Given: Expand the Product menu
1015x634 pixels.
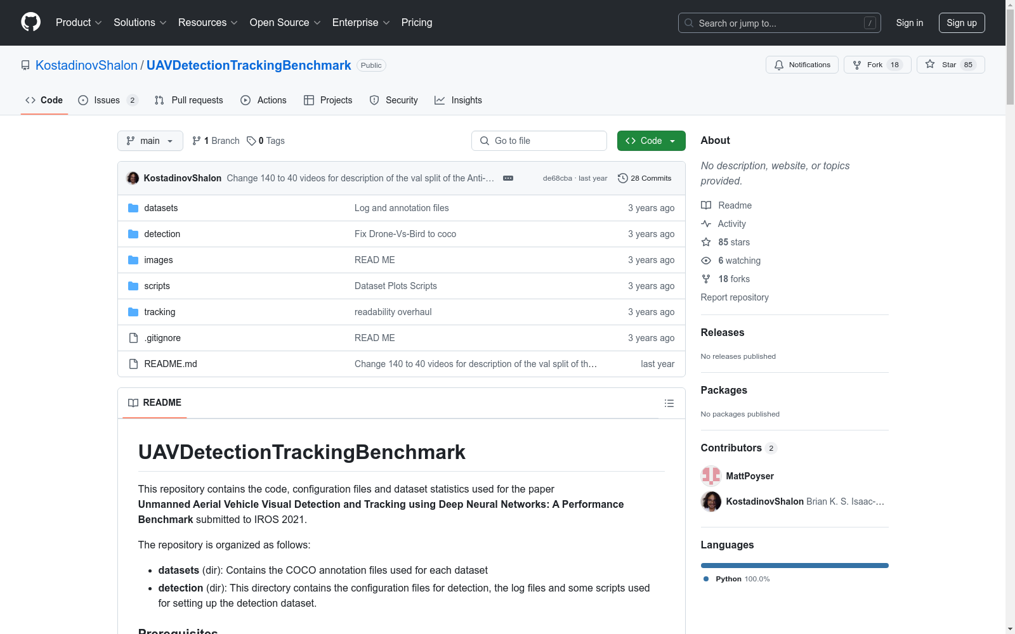Looking at the screenshot, I should point(79,22).
